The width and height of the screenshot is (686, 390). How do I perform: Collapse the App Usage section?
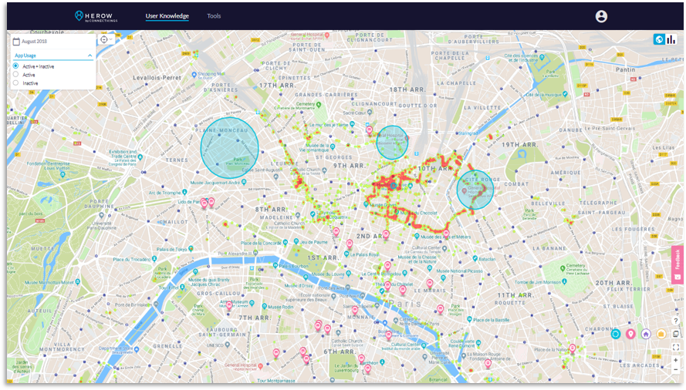tap(90, 55)
